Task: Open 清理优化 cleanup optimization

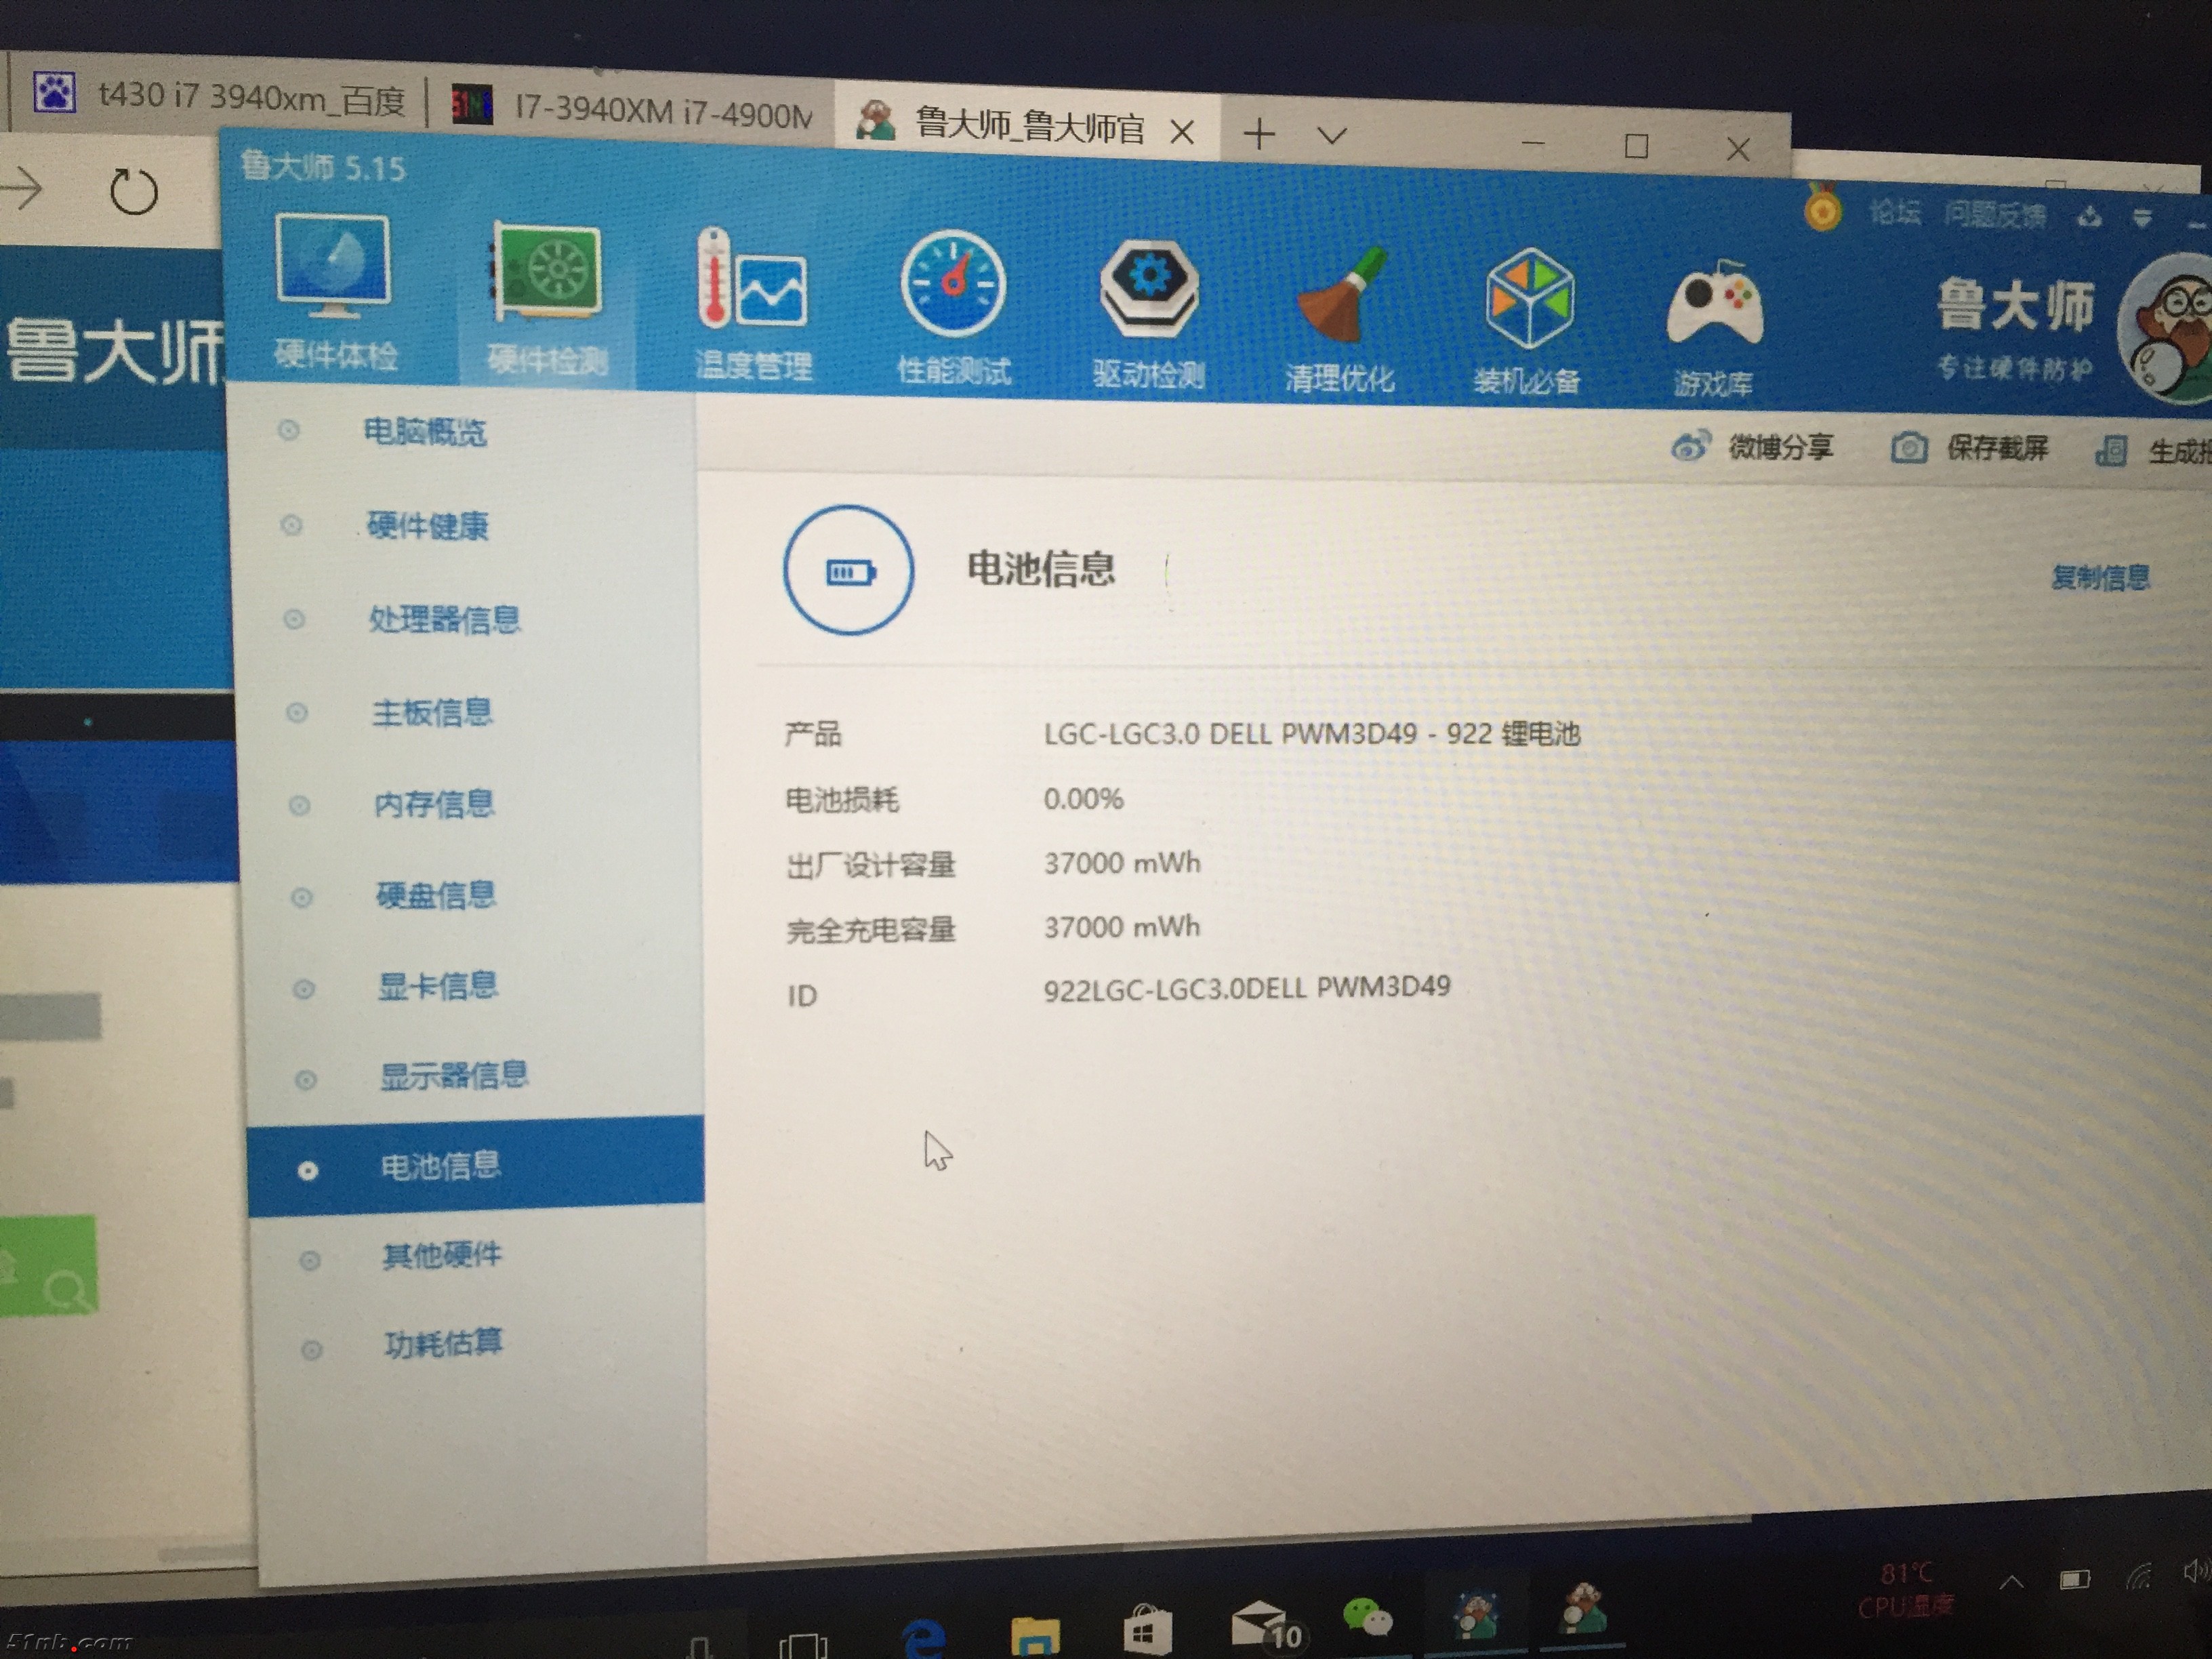Action: (1339, 320)
